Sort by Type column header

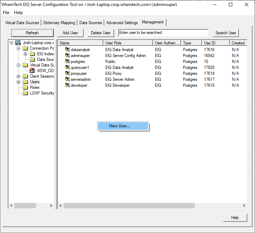(x=191, y=43)
